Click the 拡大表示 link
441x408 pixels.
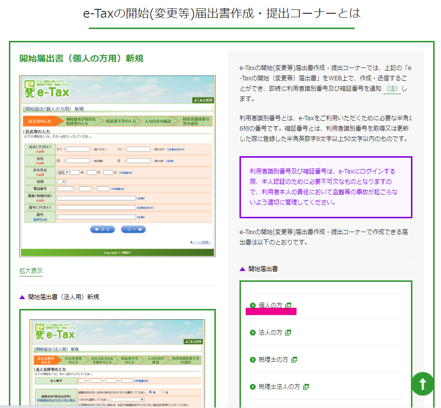pos(31,271)
